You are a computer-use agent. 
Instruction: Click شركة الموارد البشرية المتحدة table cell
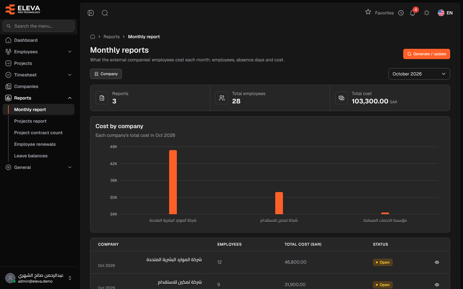coord(174,259)
